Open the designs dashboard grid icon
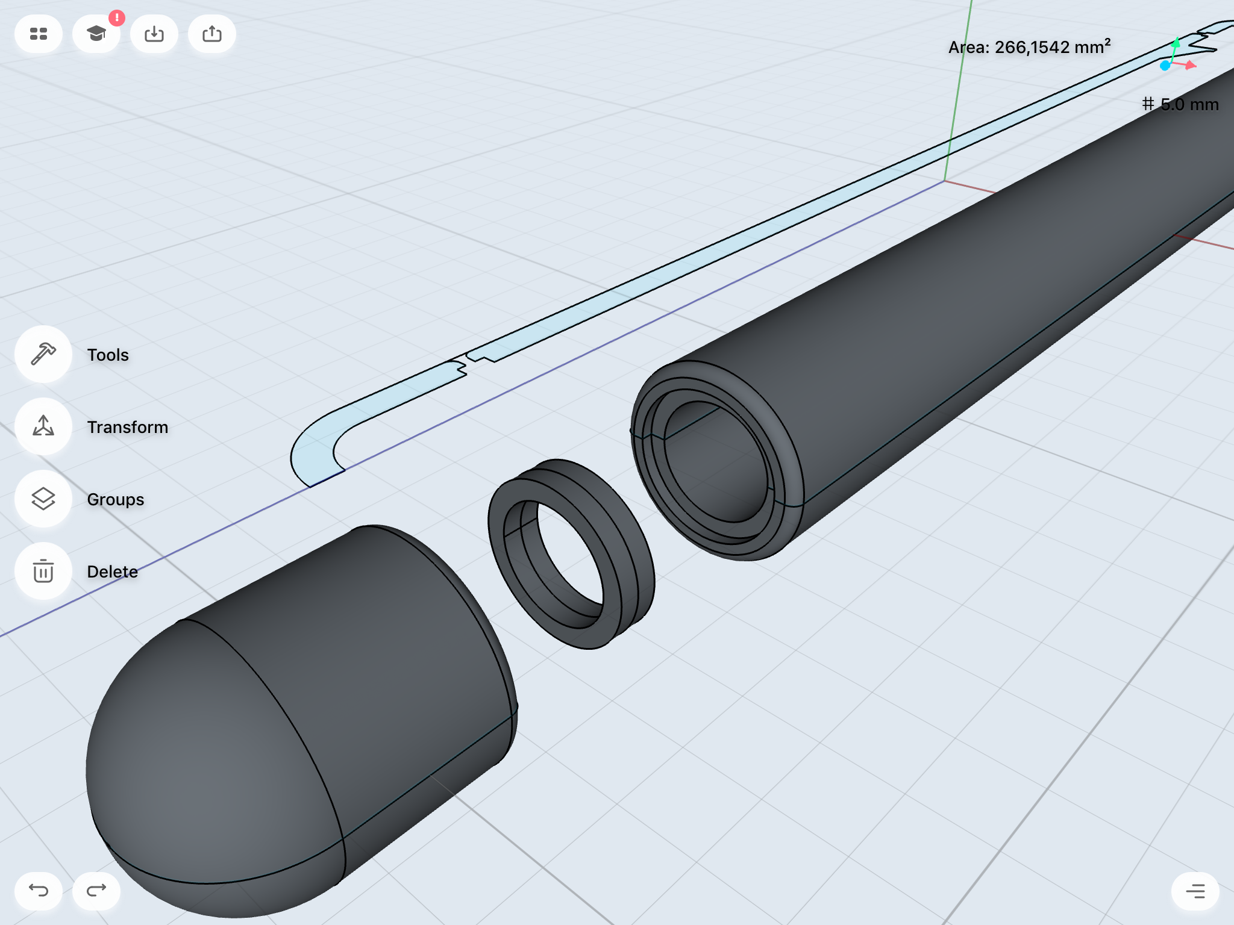The width and height of the screenshot is (1234, 925). 39,34
